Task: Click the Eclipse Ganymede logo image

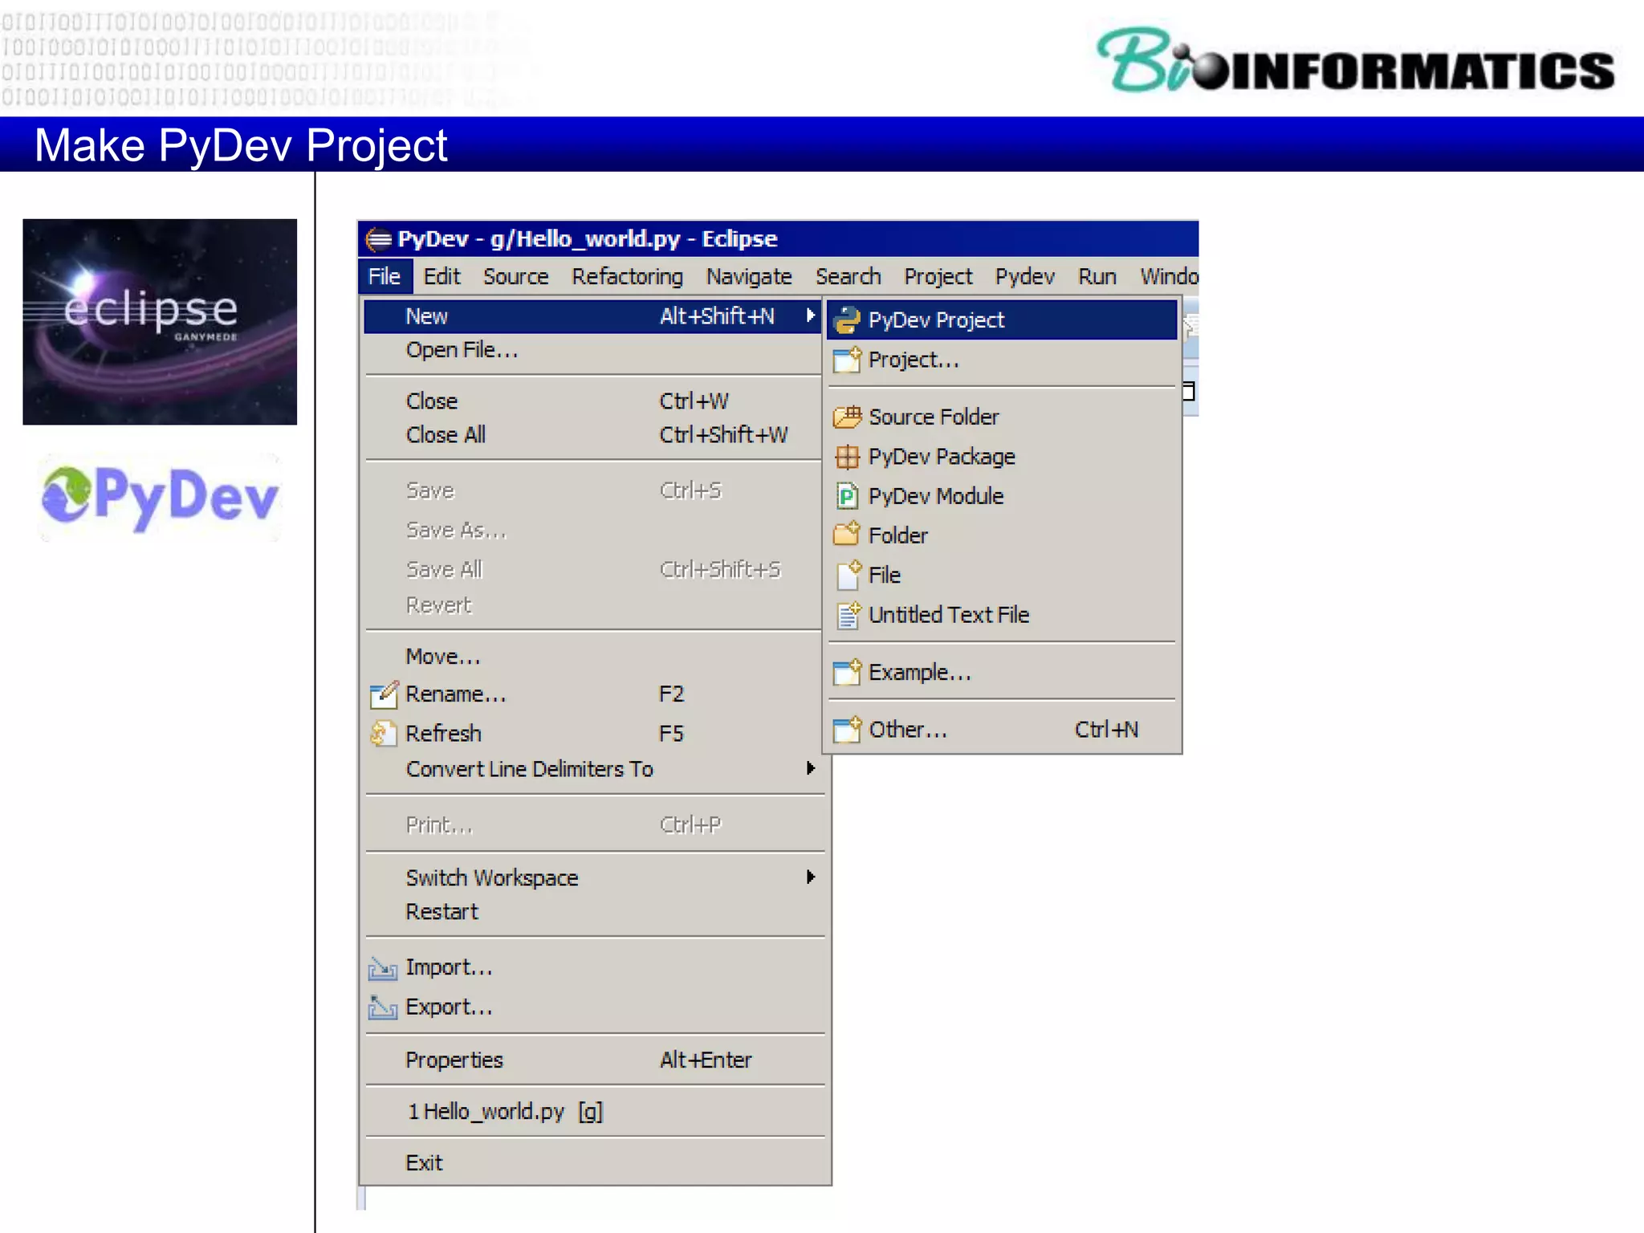Action: coord(160,322)
